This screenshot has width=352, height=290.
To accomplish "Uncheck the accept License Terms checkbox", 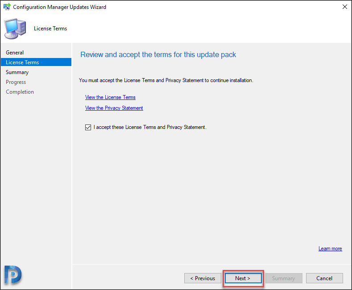I will [88, 127].
